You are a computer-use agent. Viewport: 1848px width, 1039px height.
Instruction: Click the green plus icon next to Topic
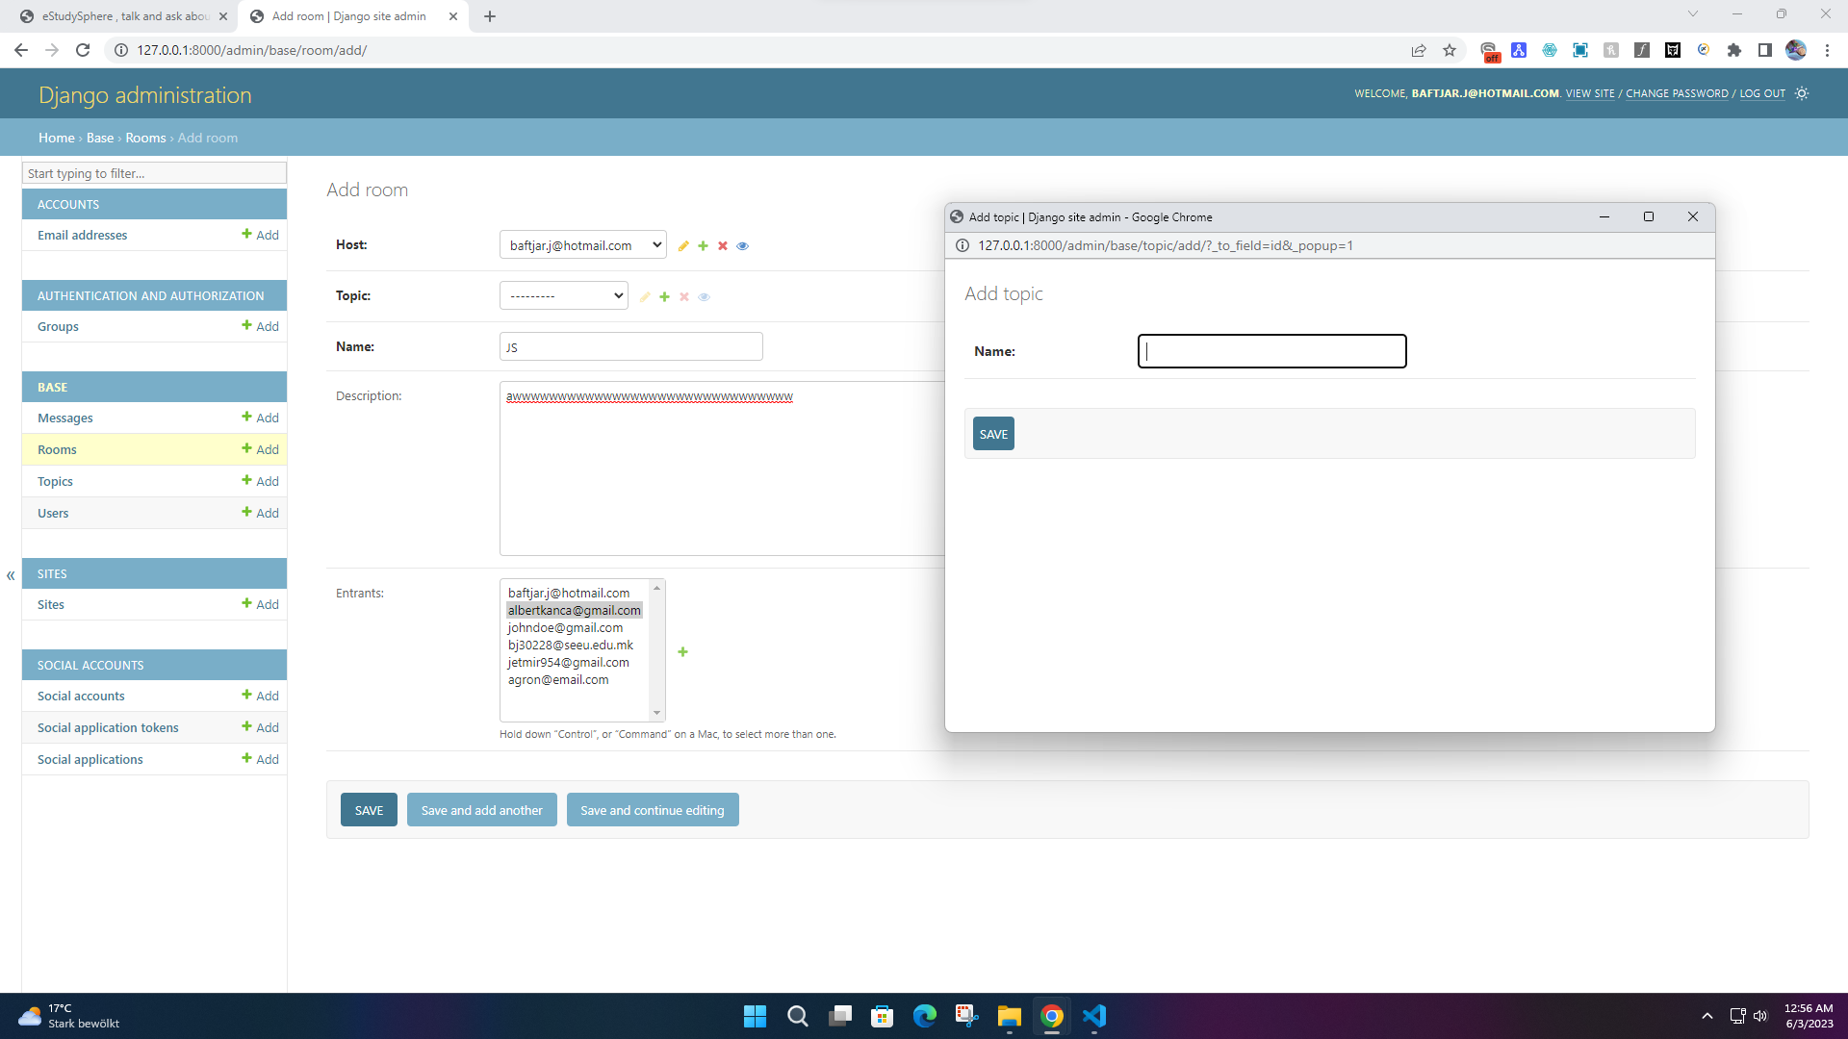tap(664, 297)
